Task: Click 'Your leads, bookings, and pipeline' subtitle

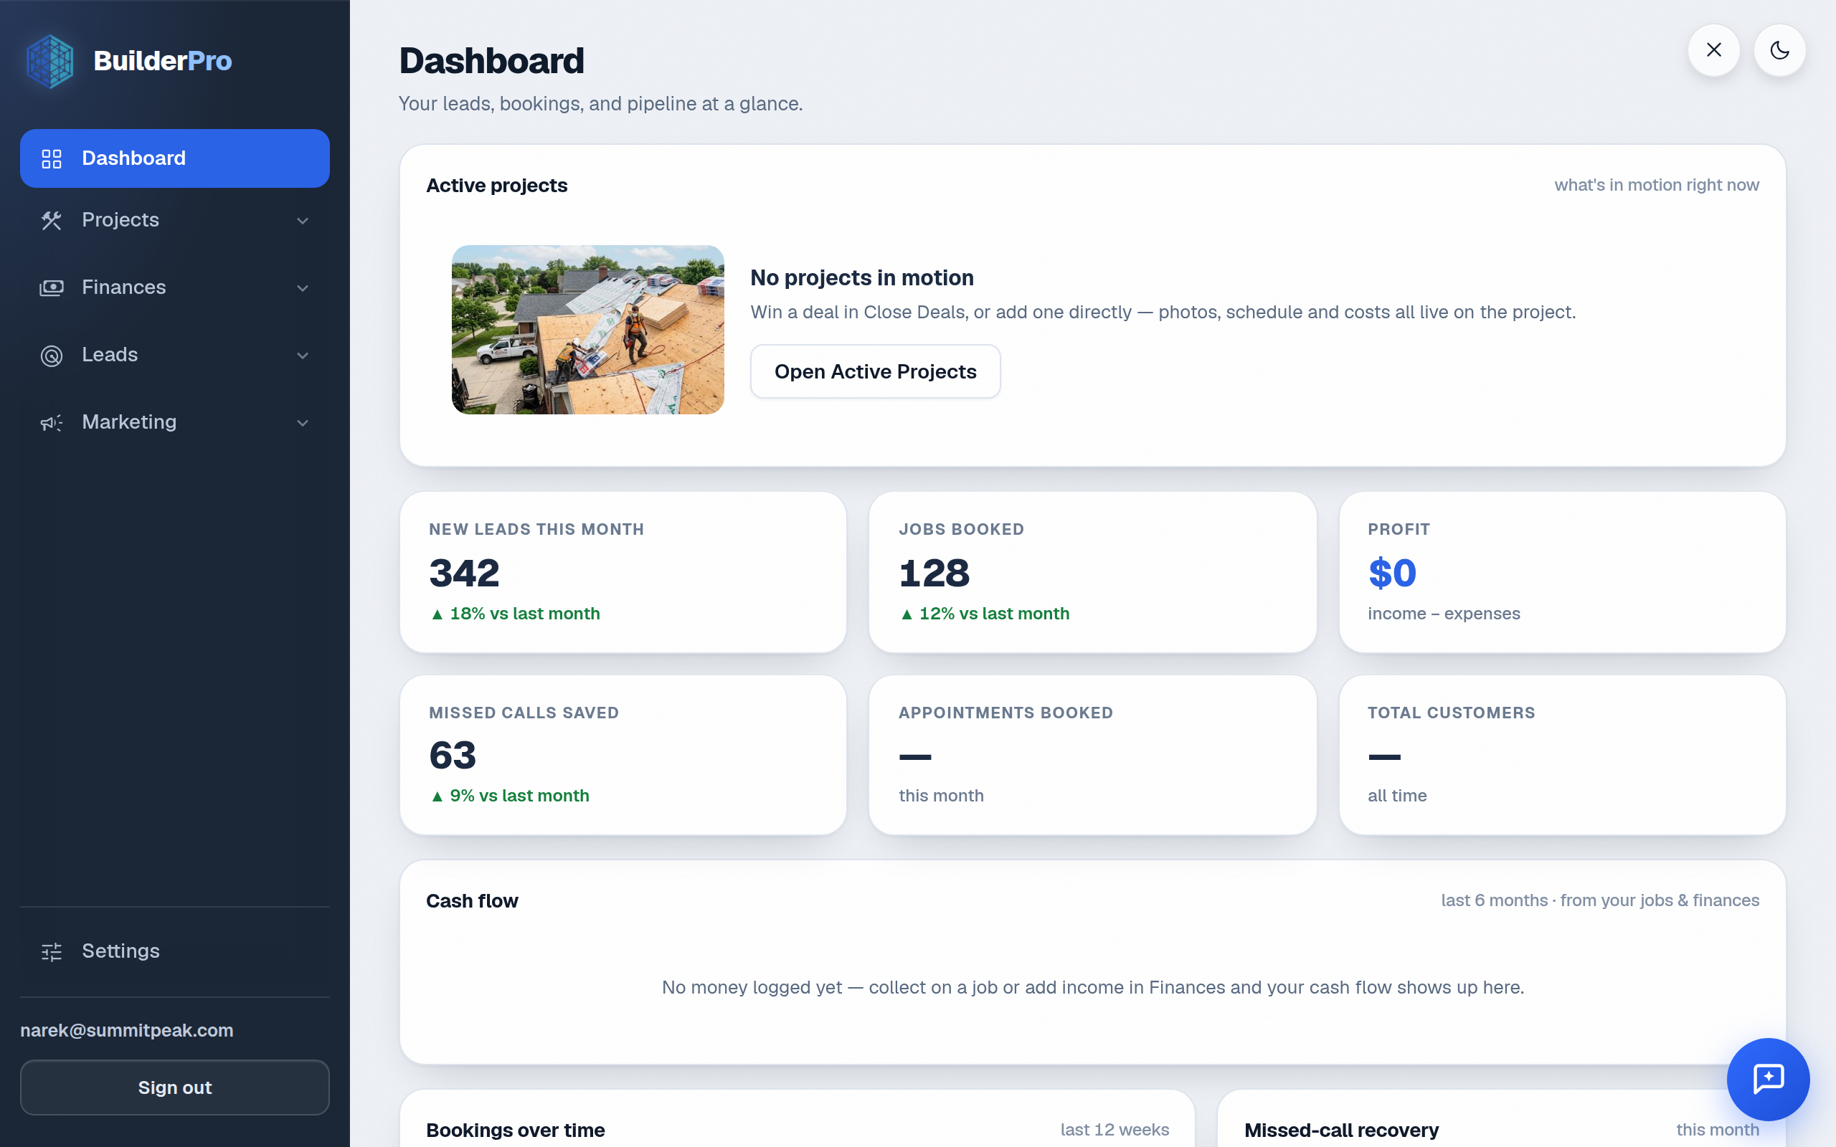Action: pyautogui.click(x=600, y=104)
